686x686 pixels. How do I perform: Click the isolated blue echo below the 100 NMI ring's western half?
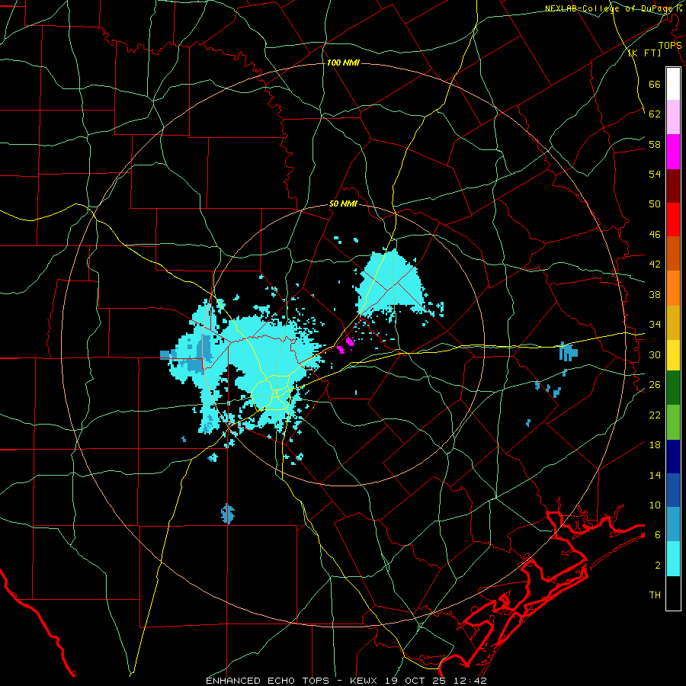227,514
